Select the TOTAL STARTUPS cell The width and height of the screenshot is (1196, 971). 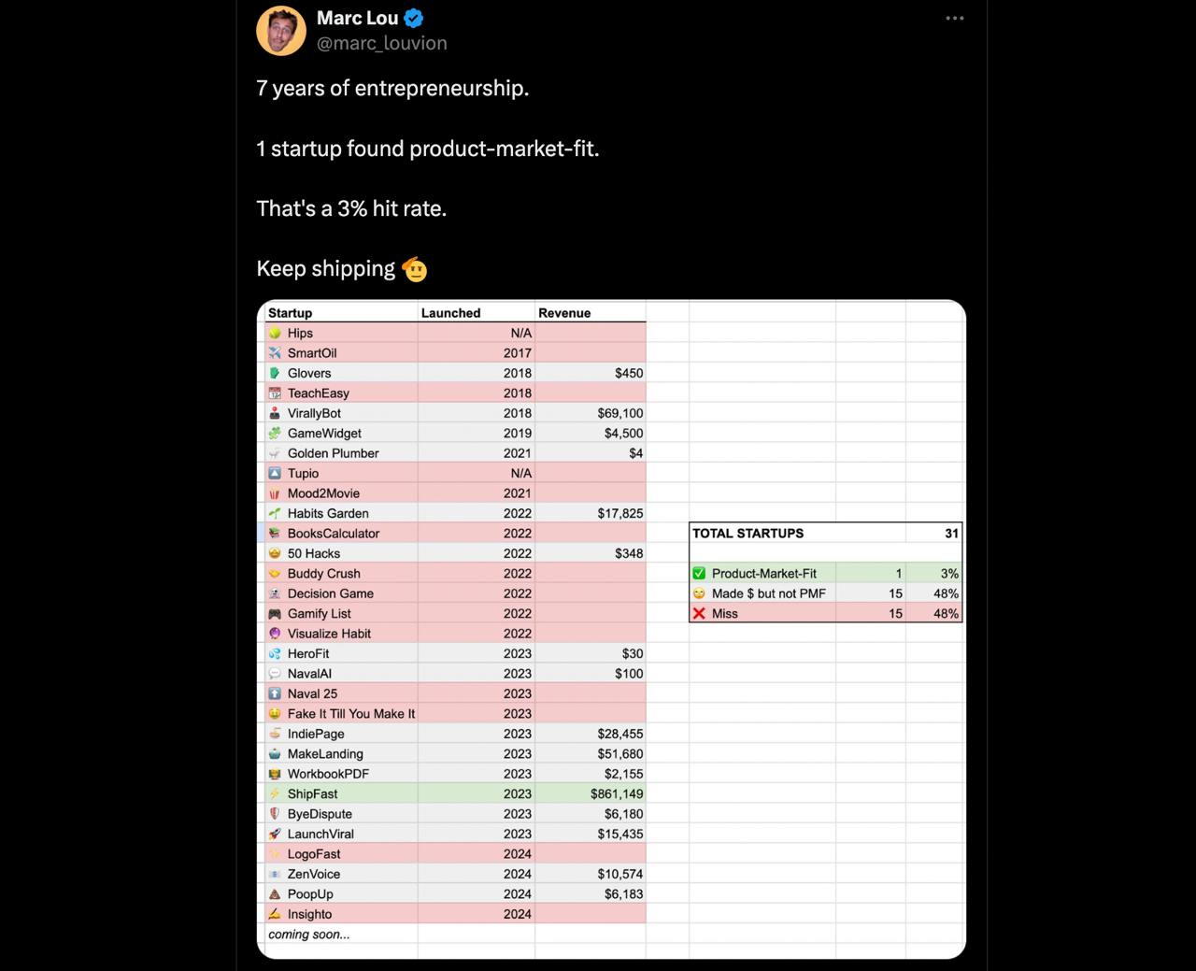coord(747,534)
